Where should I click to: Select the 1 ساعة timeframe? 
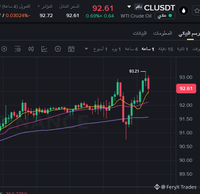pyautogui.click(x=148, y=49)
